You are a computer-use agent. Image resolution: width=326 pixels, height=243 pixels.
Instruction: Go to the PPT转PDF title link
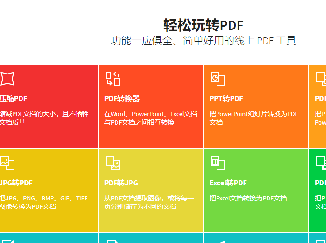point(226,99)
